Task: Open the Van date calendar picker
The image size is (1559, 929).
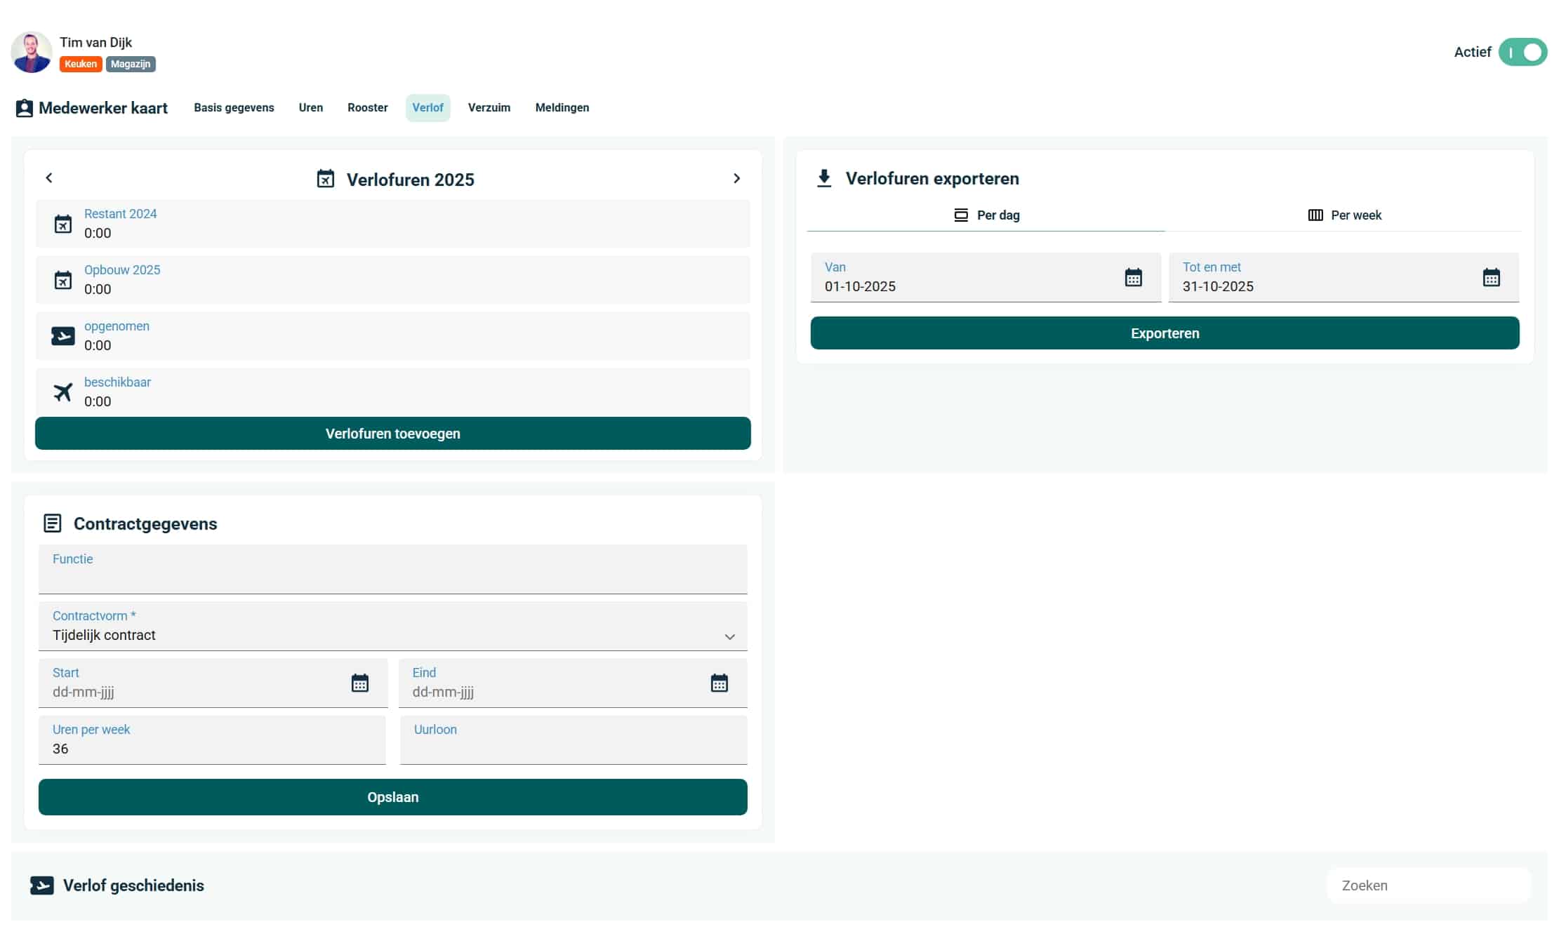Action: point(1133,277)
